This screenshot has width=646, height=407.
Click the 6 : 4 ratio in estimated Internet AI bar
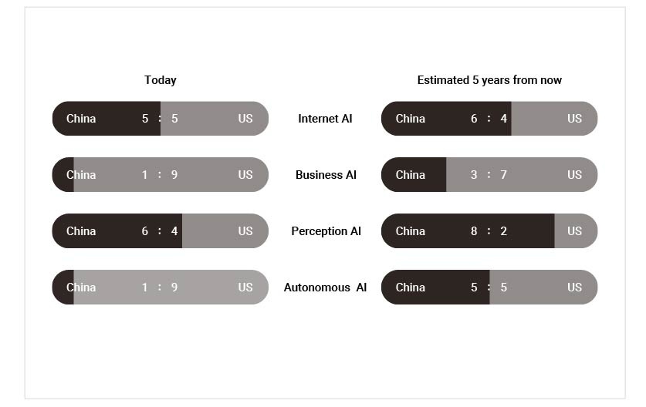489,119
